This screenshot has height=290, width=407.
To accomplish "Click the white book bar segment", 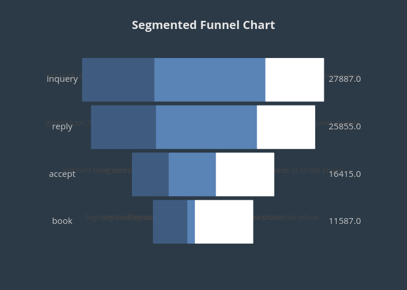I will point(224,222).
